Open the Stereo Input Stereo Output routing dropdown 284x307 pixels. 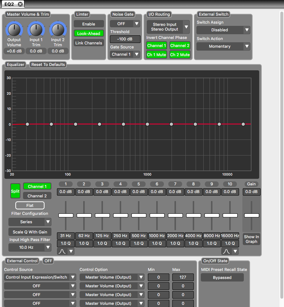[168, 27]
